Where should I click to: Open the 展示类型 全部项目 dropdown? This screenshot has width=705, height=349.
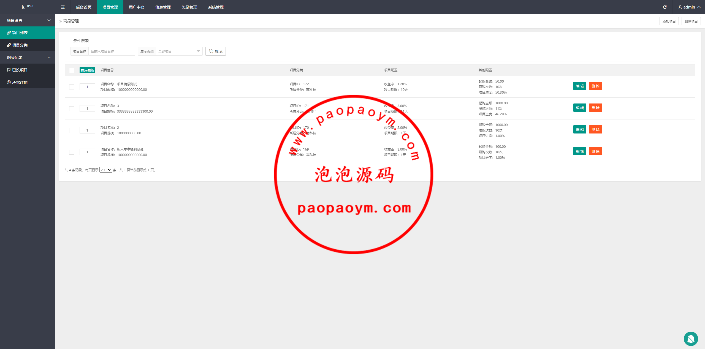179,51
